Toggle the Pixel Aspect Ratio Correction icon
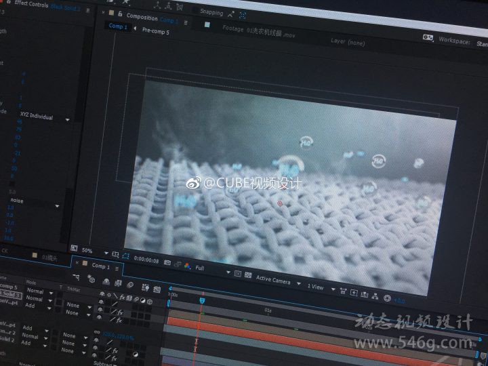Screen dimensions: 488x366 point(343,291)
